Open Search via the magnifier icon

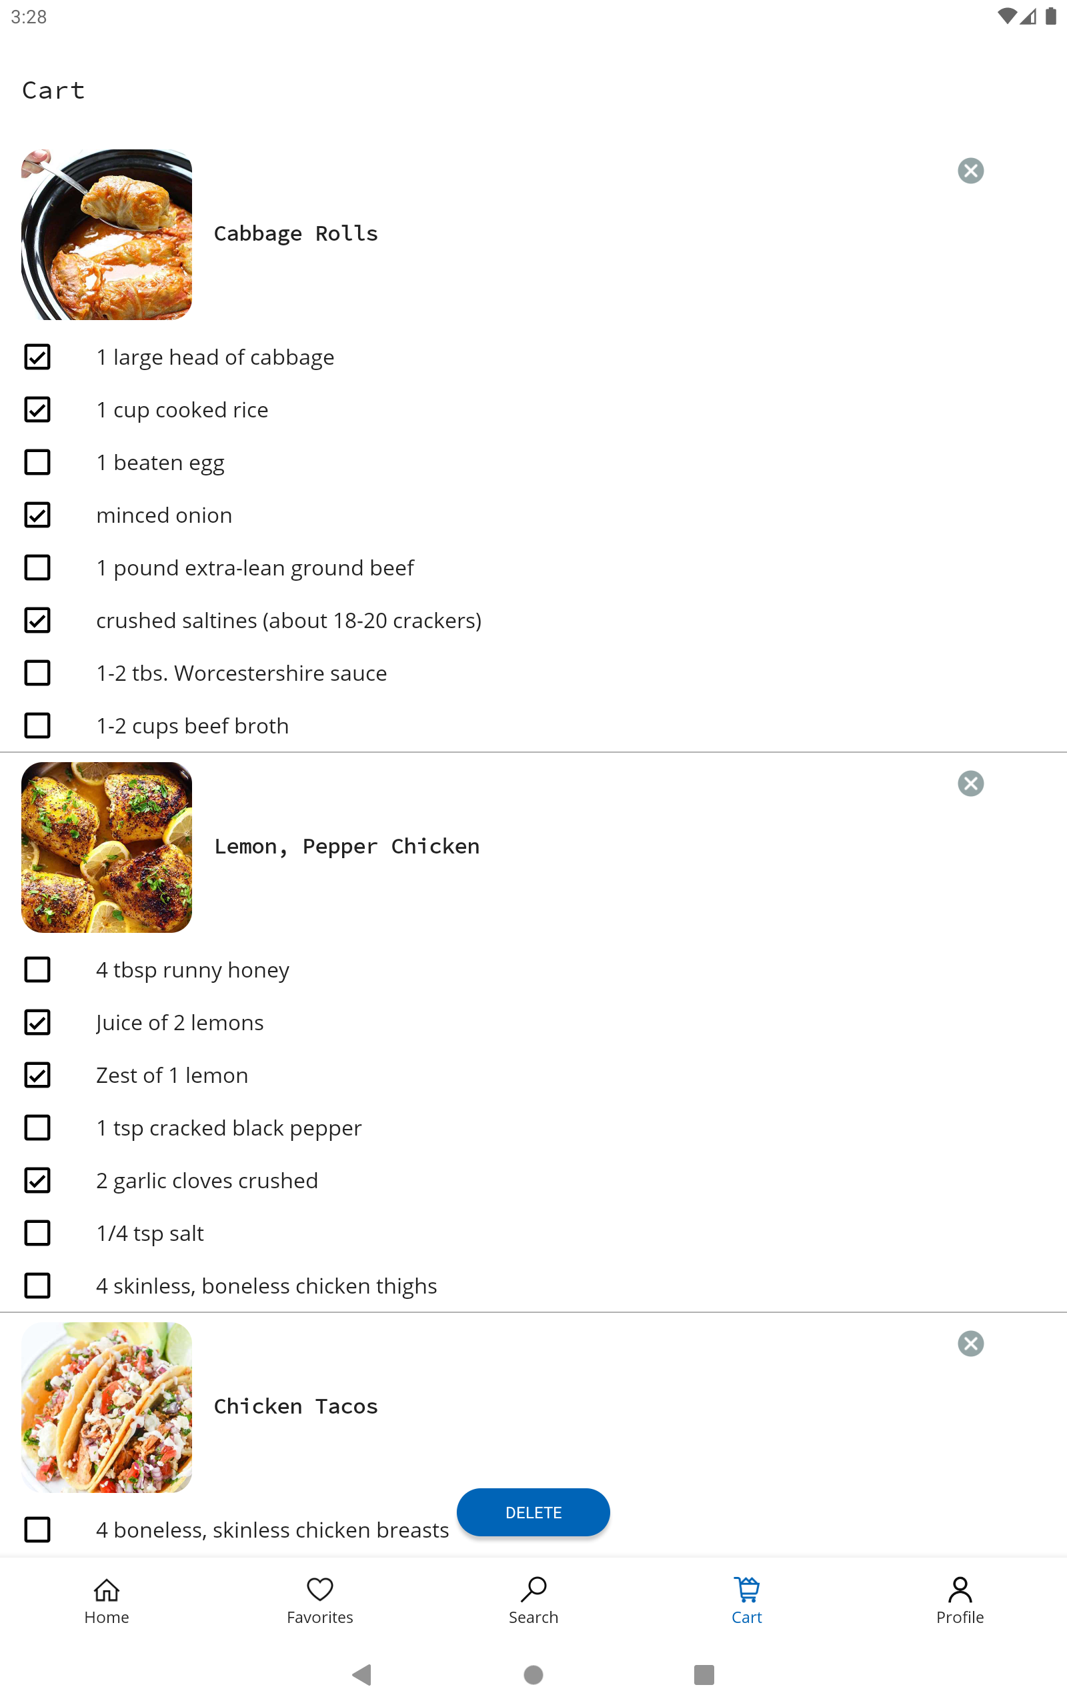point(533,1590)
